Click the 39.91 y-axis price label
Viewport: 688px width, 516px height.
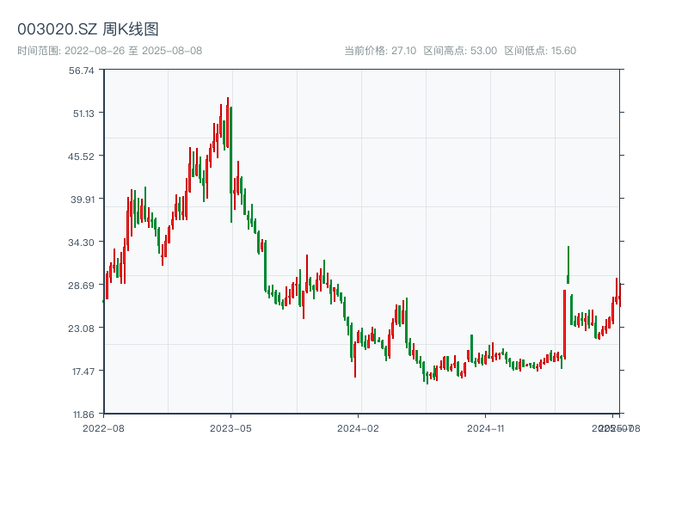pos(82,199)
